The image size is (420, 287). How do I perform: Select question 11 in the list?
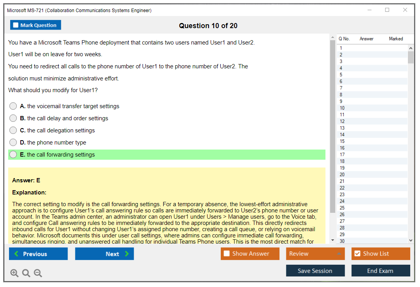372,114
